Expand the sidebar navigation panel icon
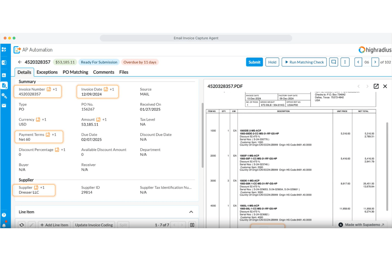 (4, 63)
